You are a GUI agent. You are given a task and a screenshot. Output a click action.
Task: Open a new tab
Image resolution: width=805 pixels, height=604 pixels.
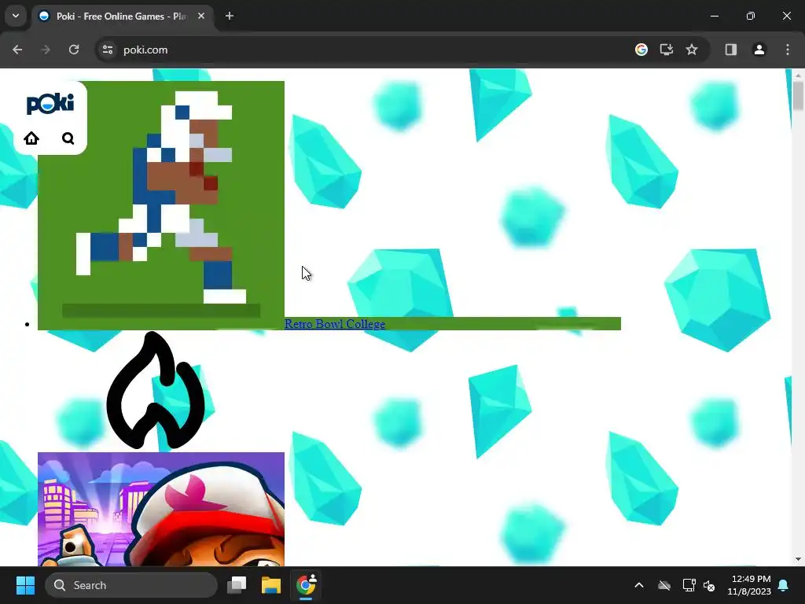point(230,16)
